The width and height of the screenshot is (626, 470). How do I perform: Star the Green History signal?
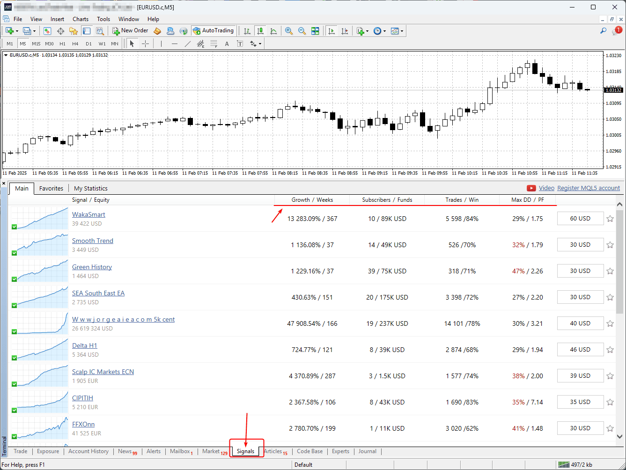tap(610, 271)
